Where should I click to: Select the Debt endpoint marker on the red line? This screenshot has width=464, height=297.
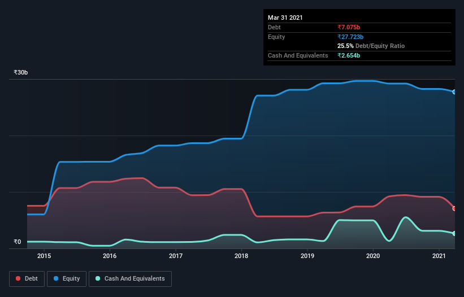(454, 209)
